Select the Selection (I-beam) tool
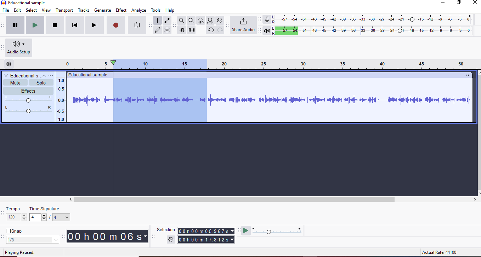The width and height of the screenshot is (481, 257). pos(158,21)
